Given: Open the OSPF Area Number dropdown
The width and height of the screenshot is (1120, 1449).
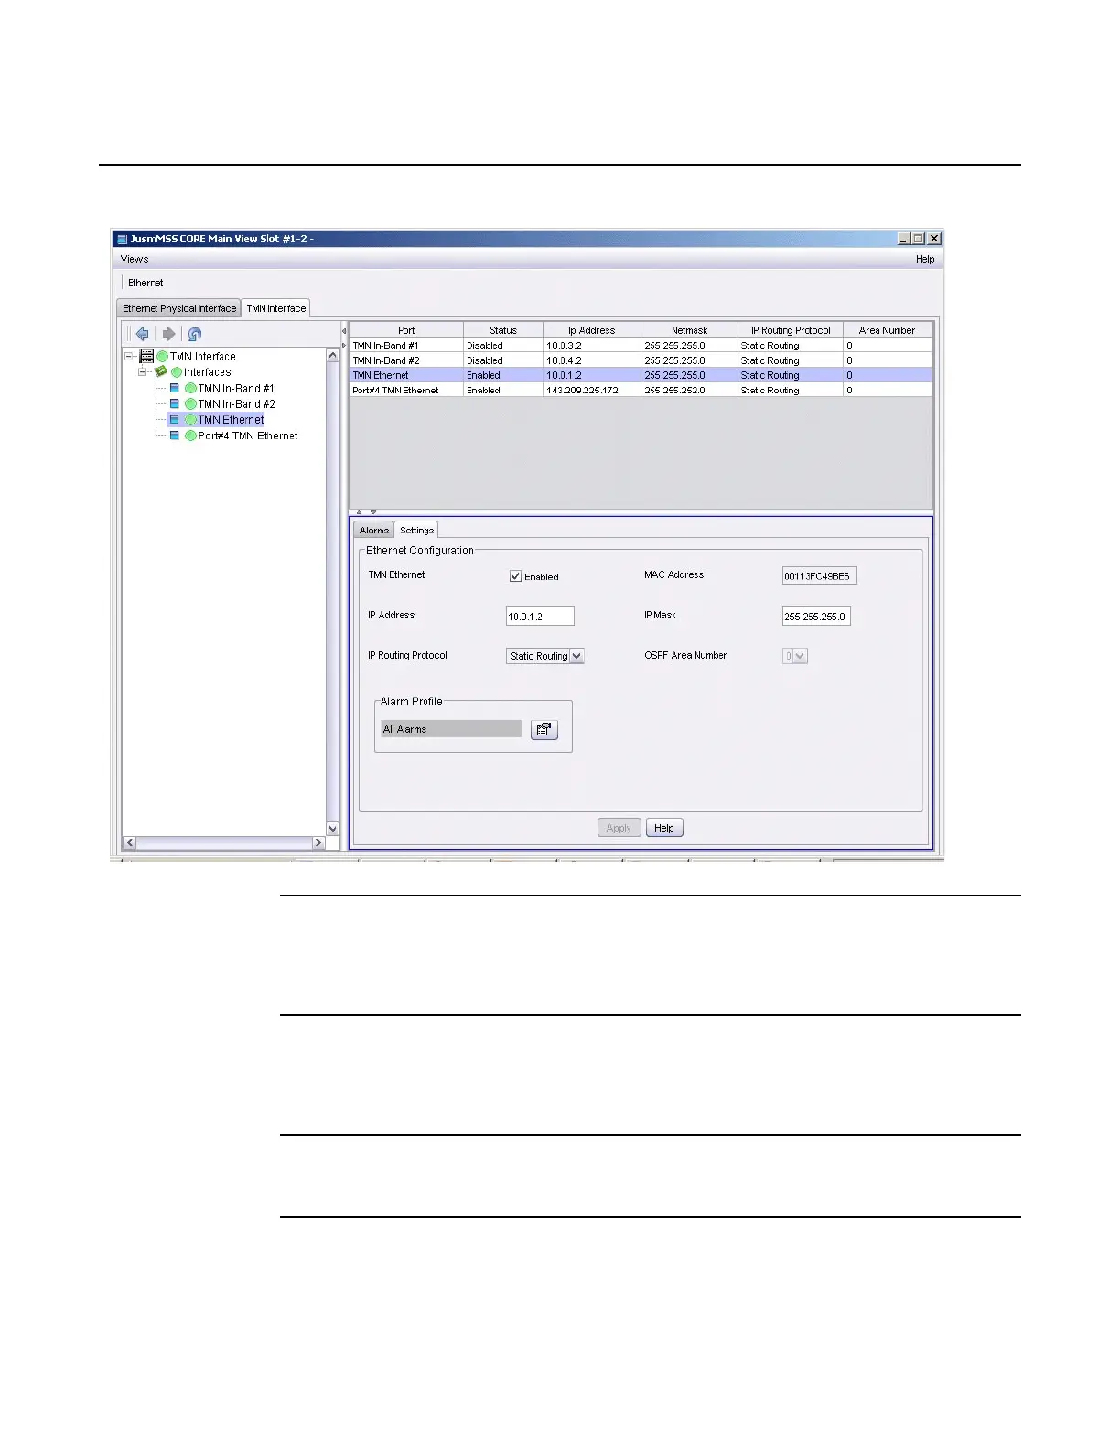Looking at the screenshot, I should coord(801,656).
